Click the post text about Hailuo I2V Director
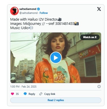 click(x=36, y=19)
